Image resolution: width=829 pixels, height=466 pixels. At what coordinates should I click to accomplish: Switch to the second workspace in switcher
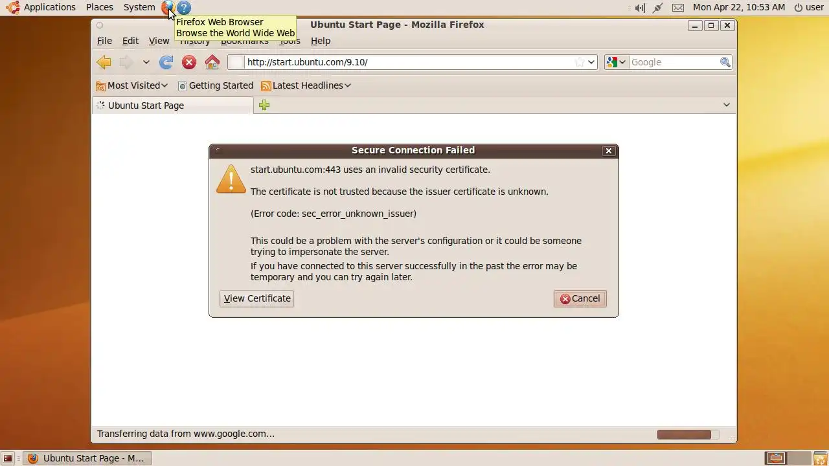tap(799, 458)
